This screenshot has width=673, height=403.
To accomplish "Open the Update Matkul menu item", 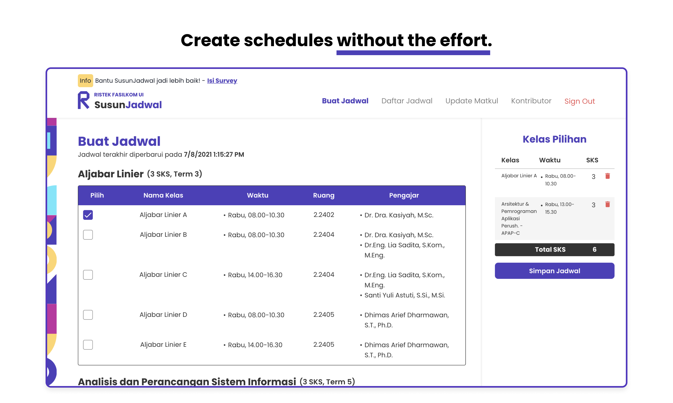I will click(x=471, y=101).
